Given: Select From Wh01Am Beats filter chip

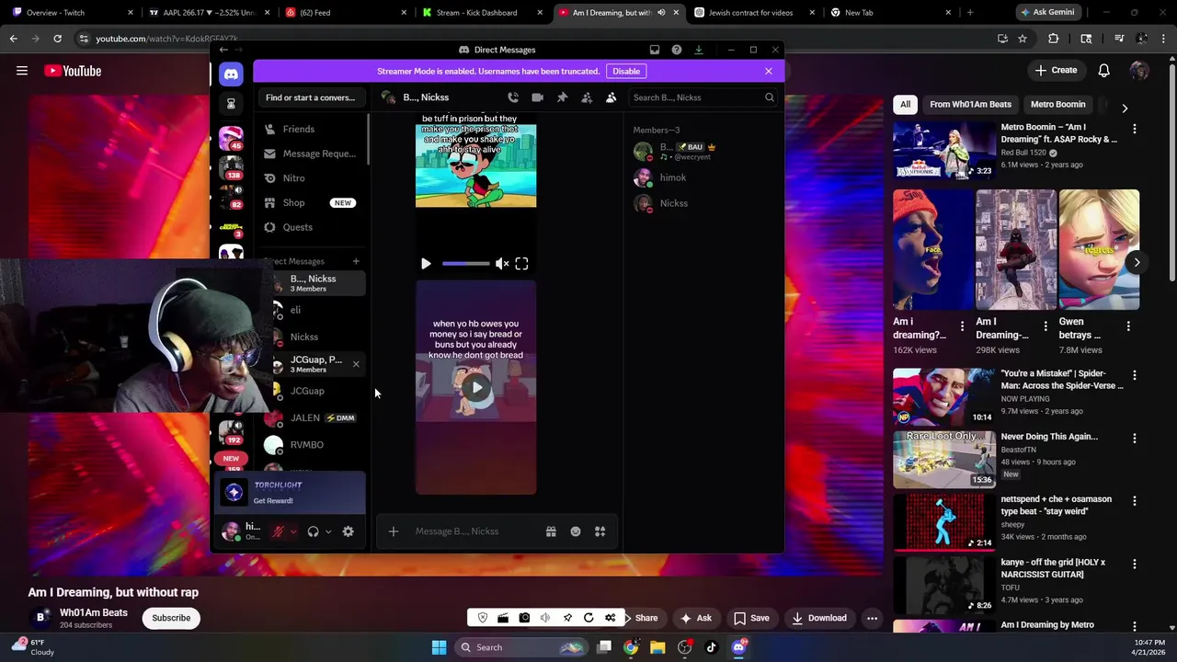Looking at the screenshot, I should point(970,105).
